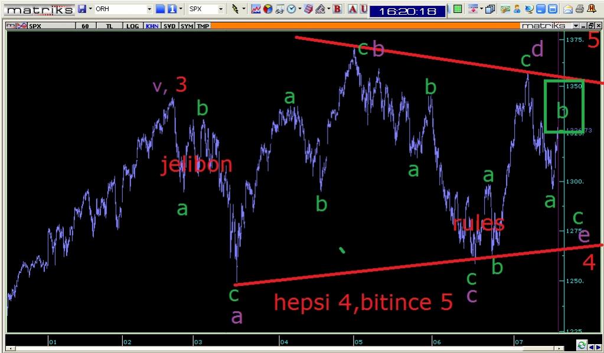Click the 05 marker on time axis

click(x=358, y=342)
